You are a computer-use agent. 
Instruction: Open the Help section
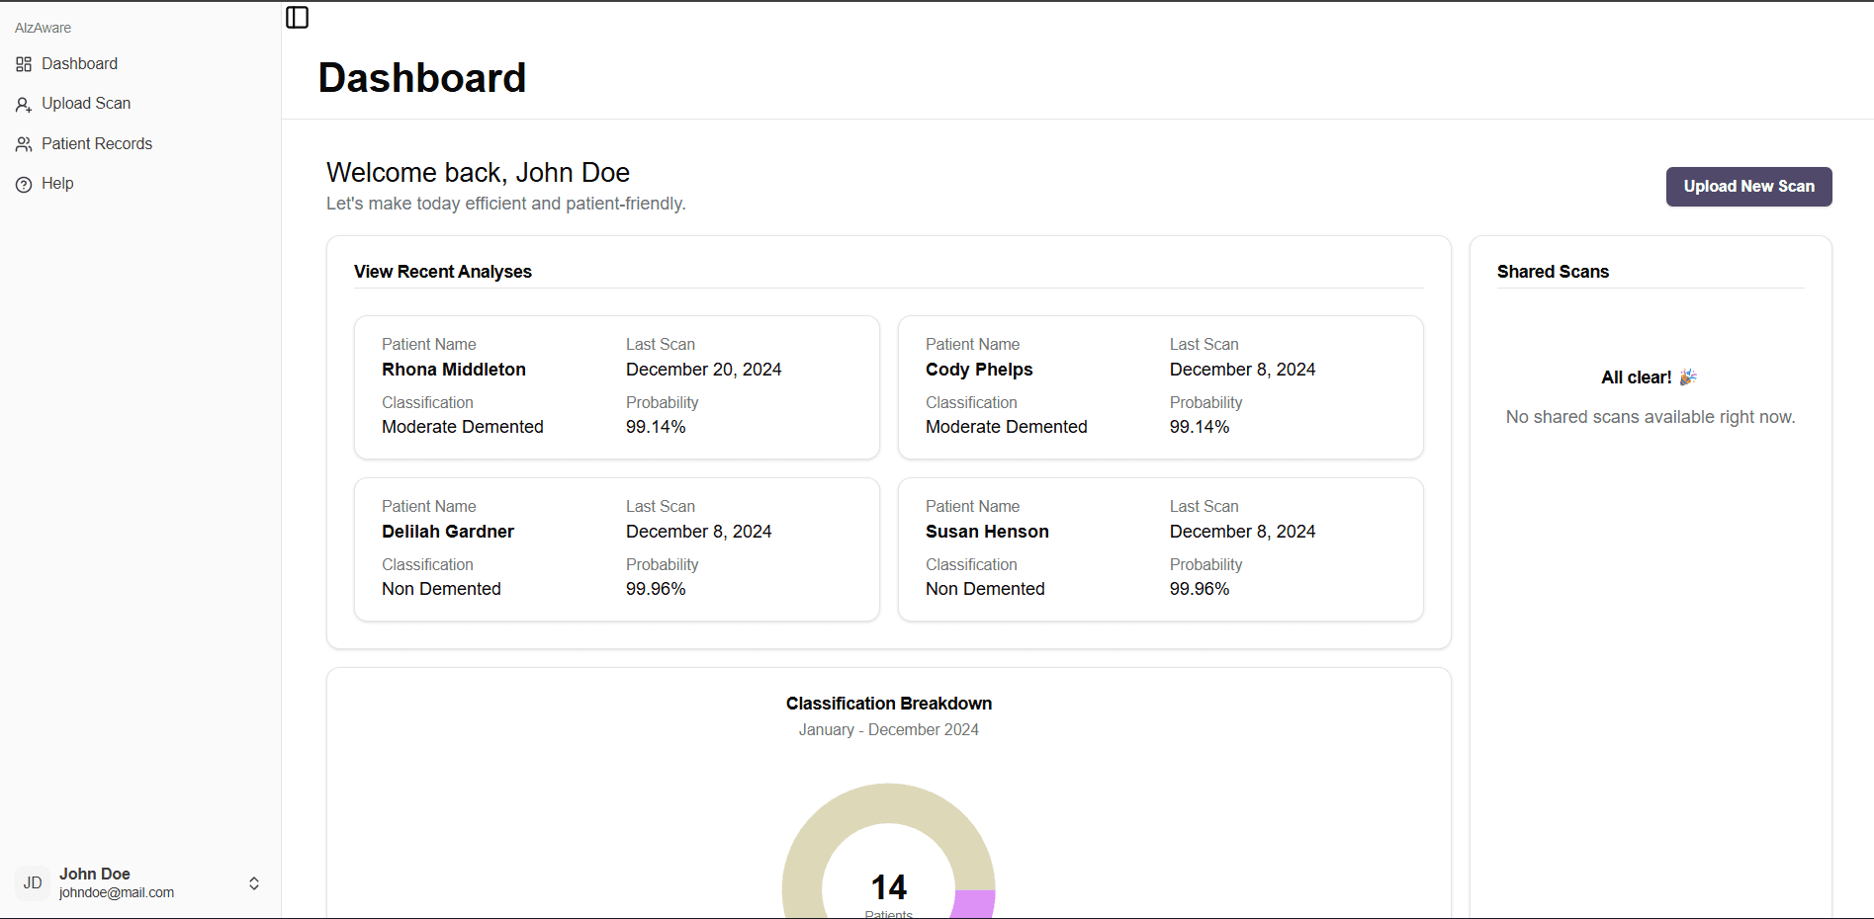57,184
